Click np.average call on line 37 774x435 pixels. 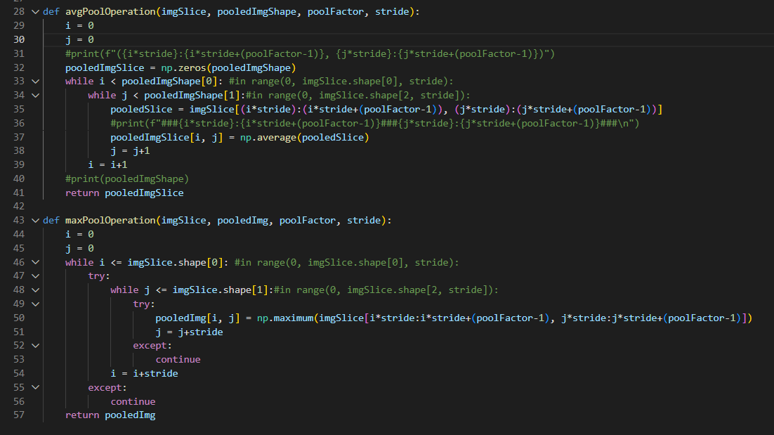(305, 137)
